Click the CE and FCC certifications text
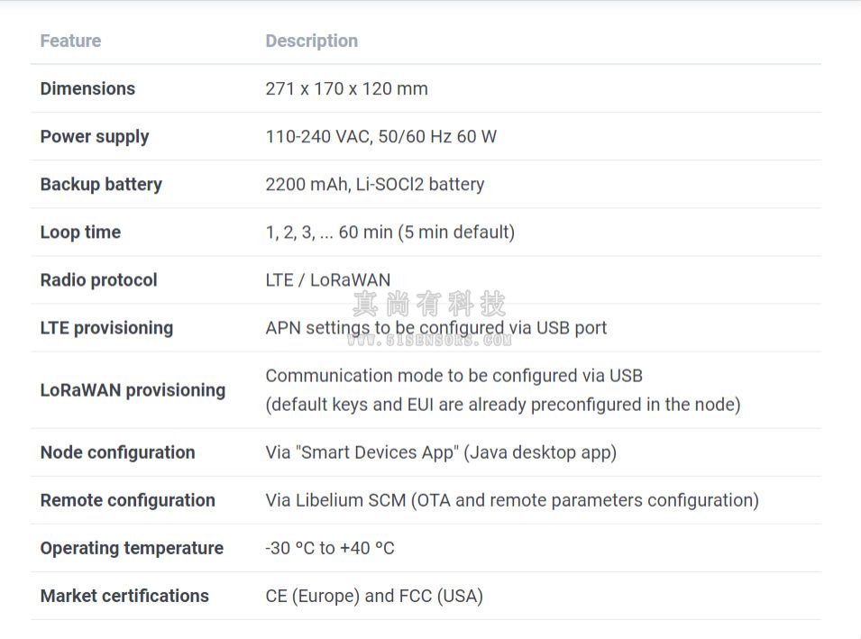This screenshot has height=639, width=861. tap(374, 596)
